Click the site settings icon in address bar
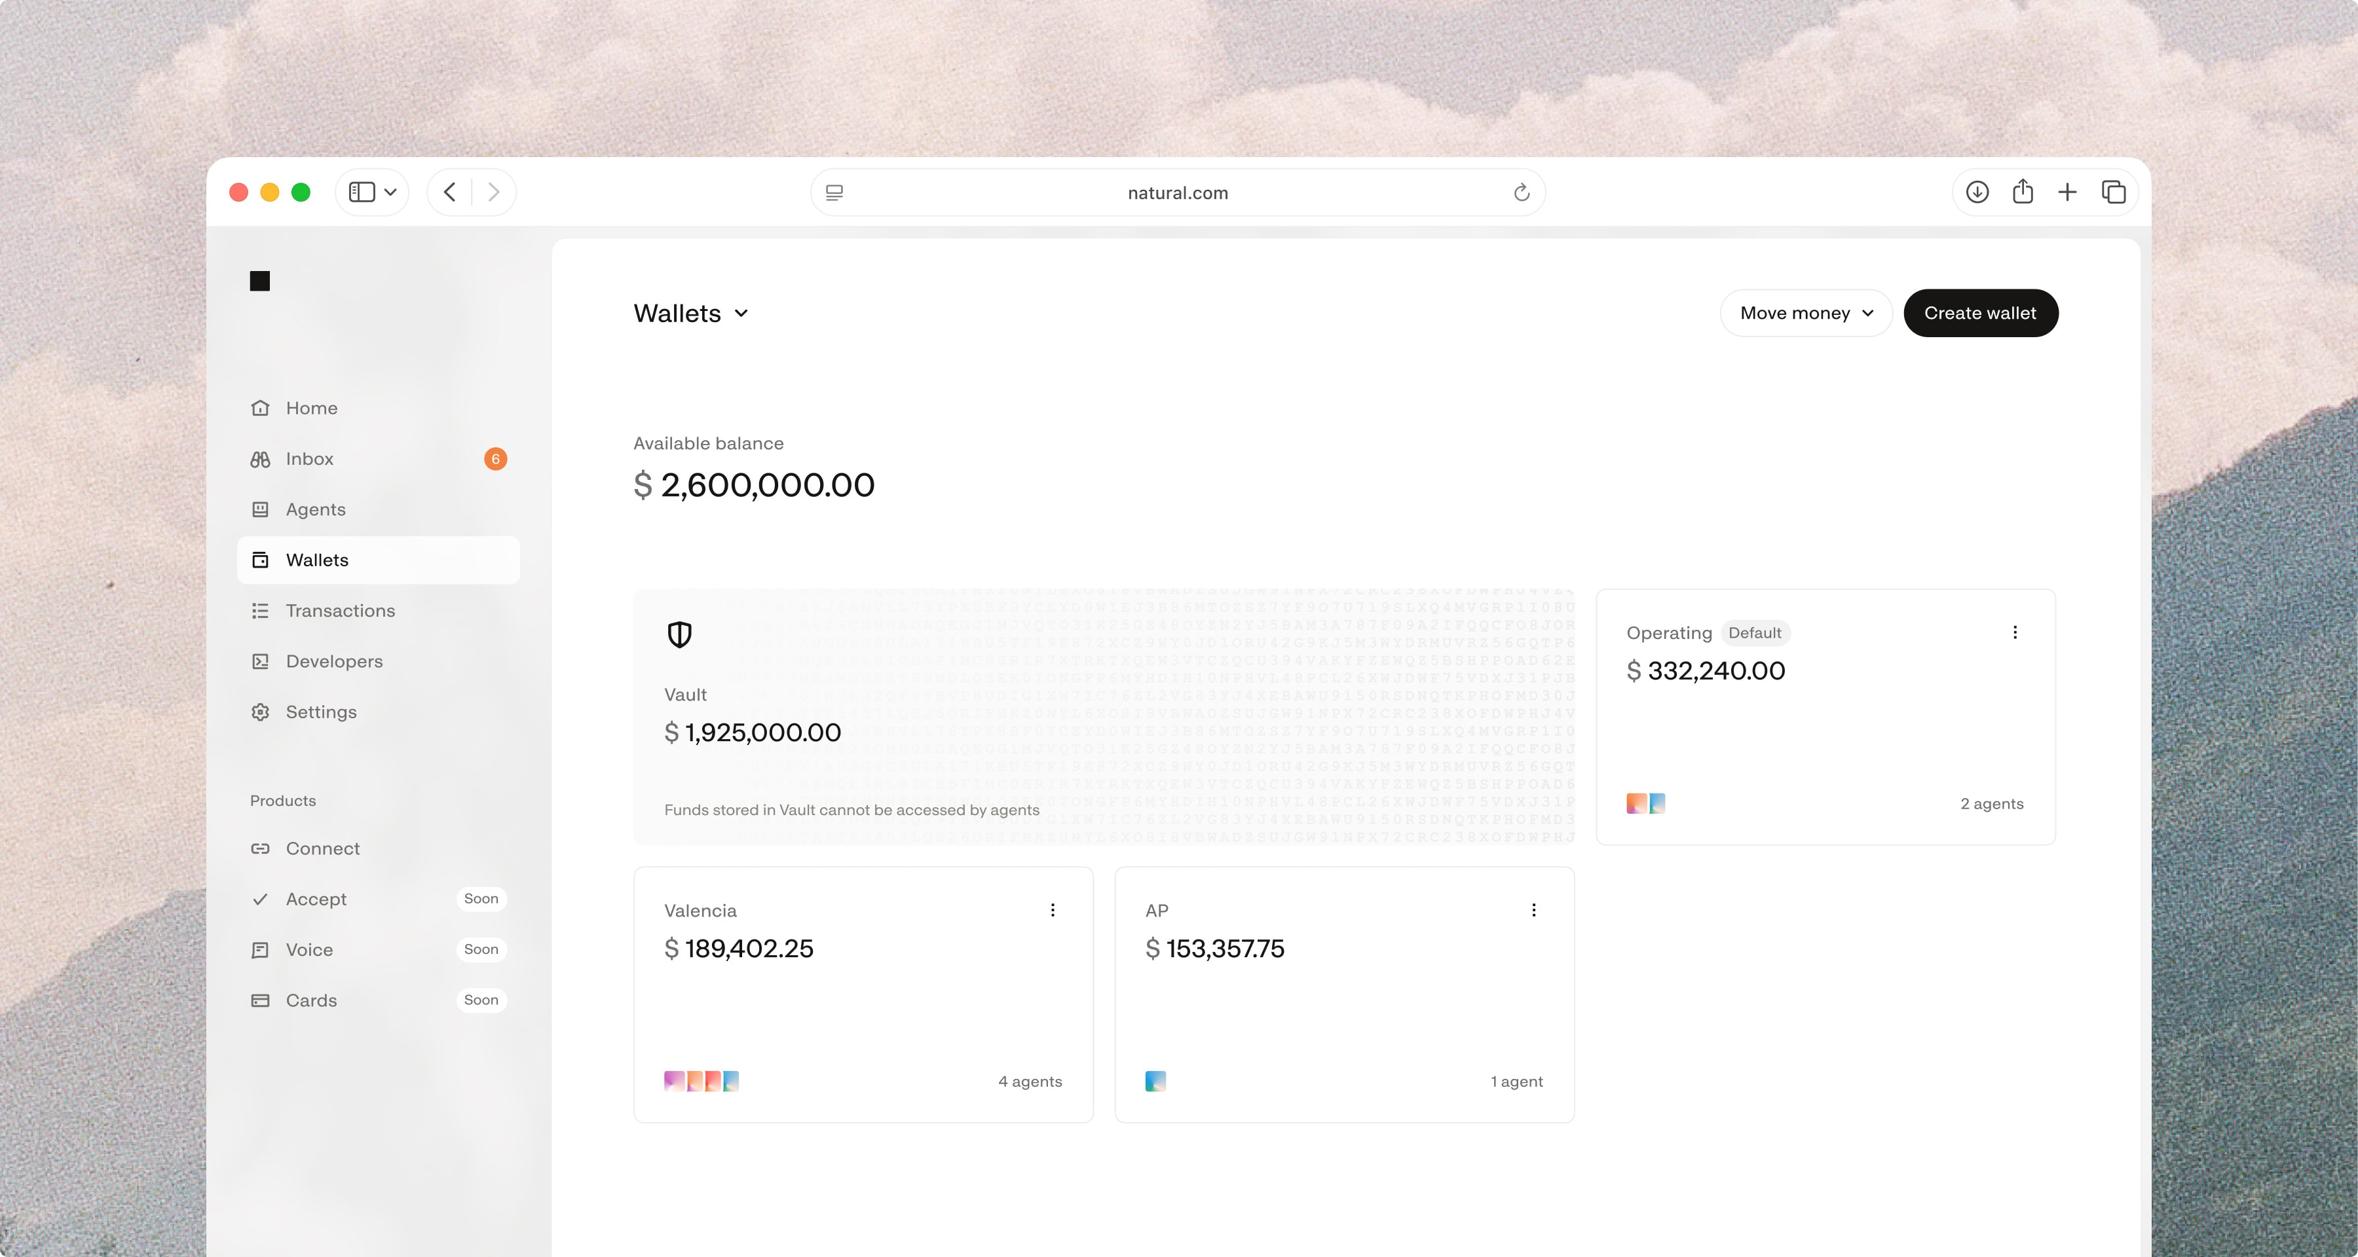 (834, 192)
